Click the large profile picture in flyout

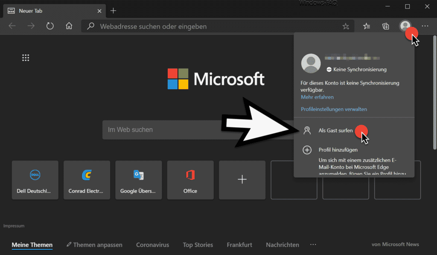click(x=311, y=63)
